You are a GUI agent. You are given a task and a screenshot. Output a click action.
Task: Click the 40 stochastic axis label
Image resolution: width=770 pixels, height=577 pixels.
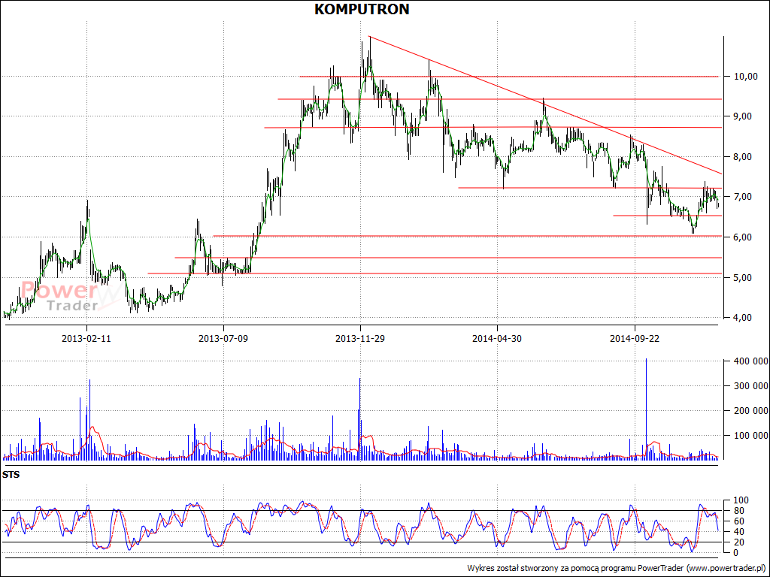pyautogui.click(x=738, y=532)
